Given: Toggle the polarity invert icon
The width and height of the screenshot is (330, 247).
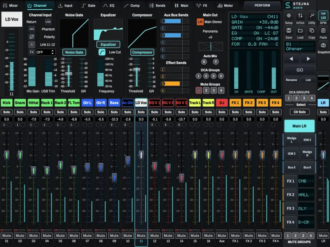Looking at the screenshot, I should pos(32,37).
